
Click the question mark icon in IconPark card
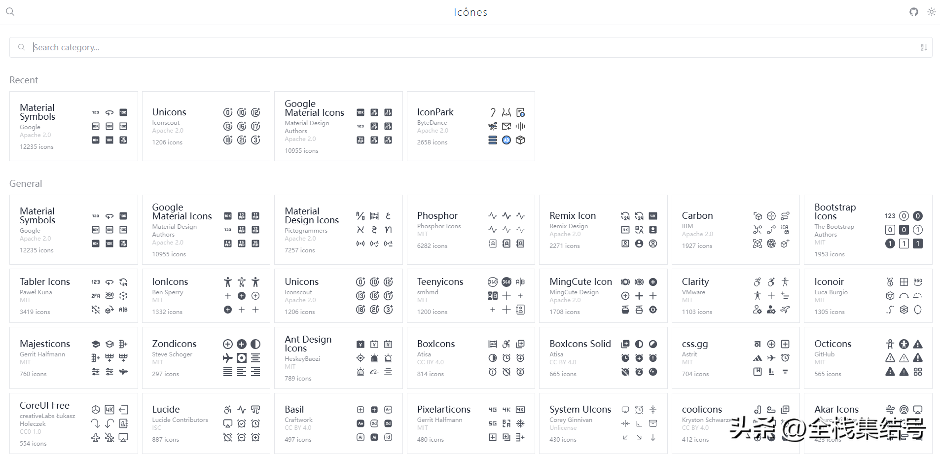click(493, 112)
